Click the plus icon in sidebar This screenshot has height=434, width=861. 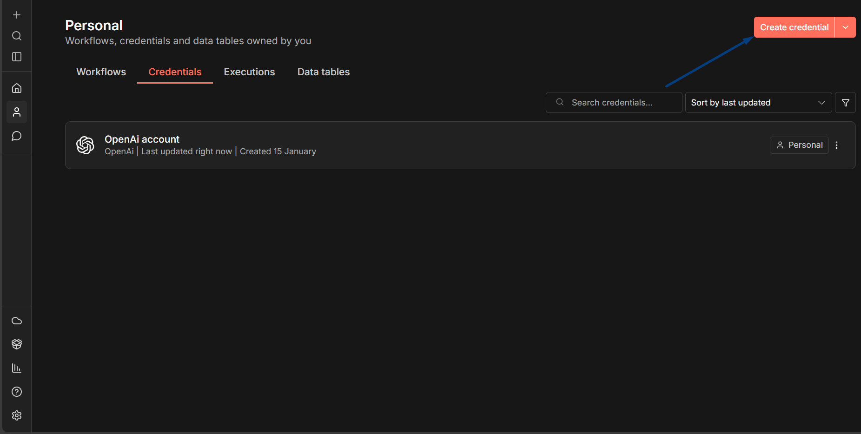pos(17,15)
